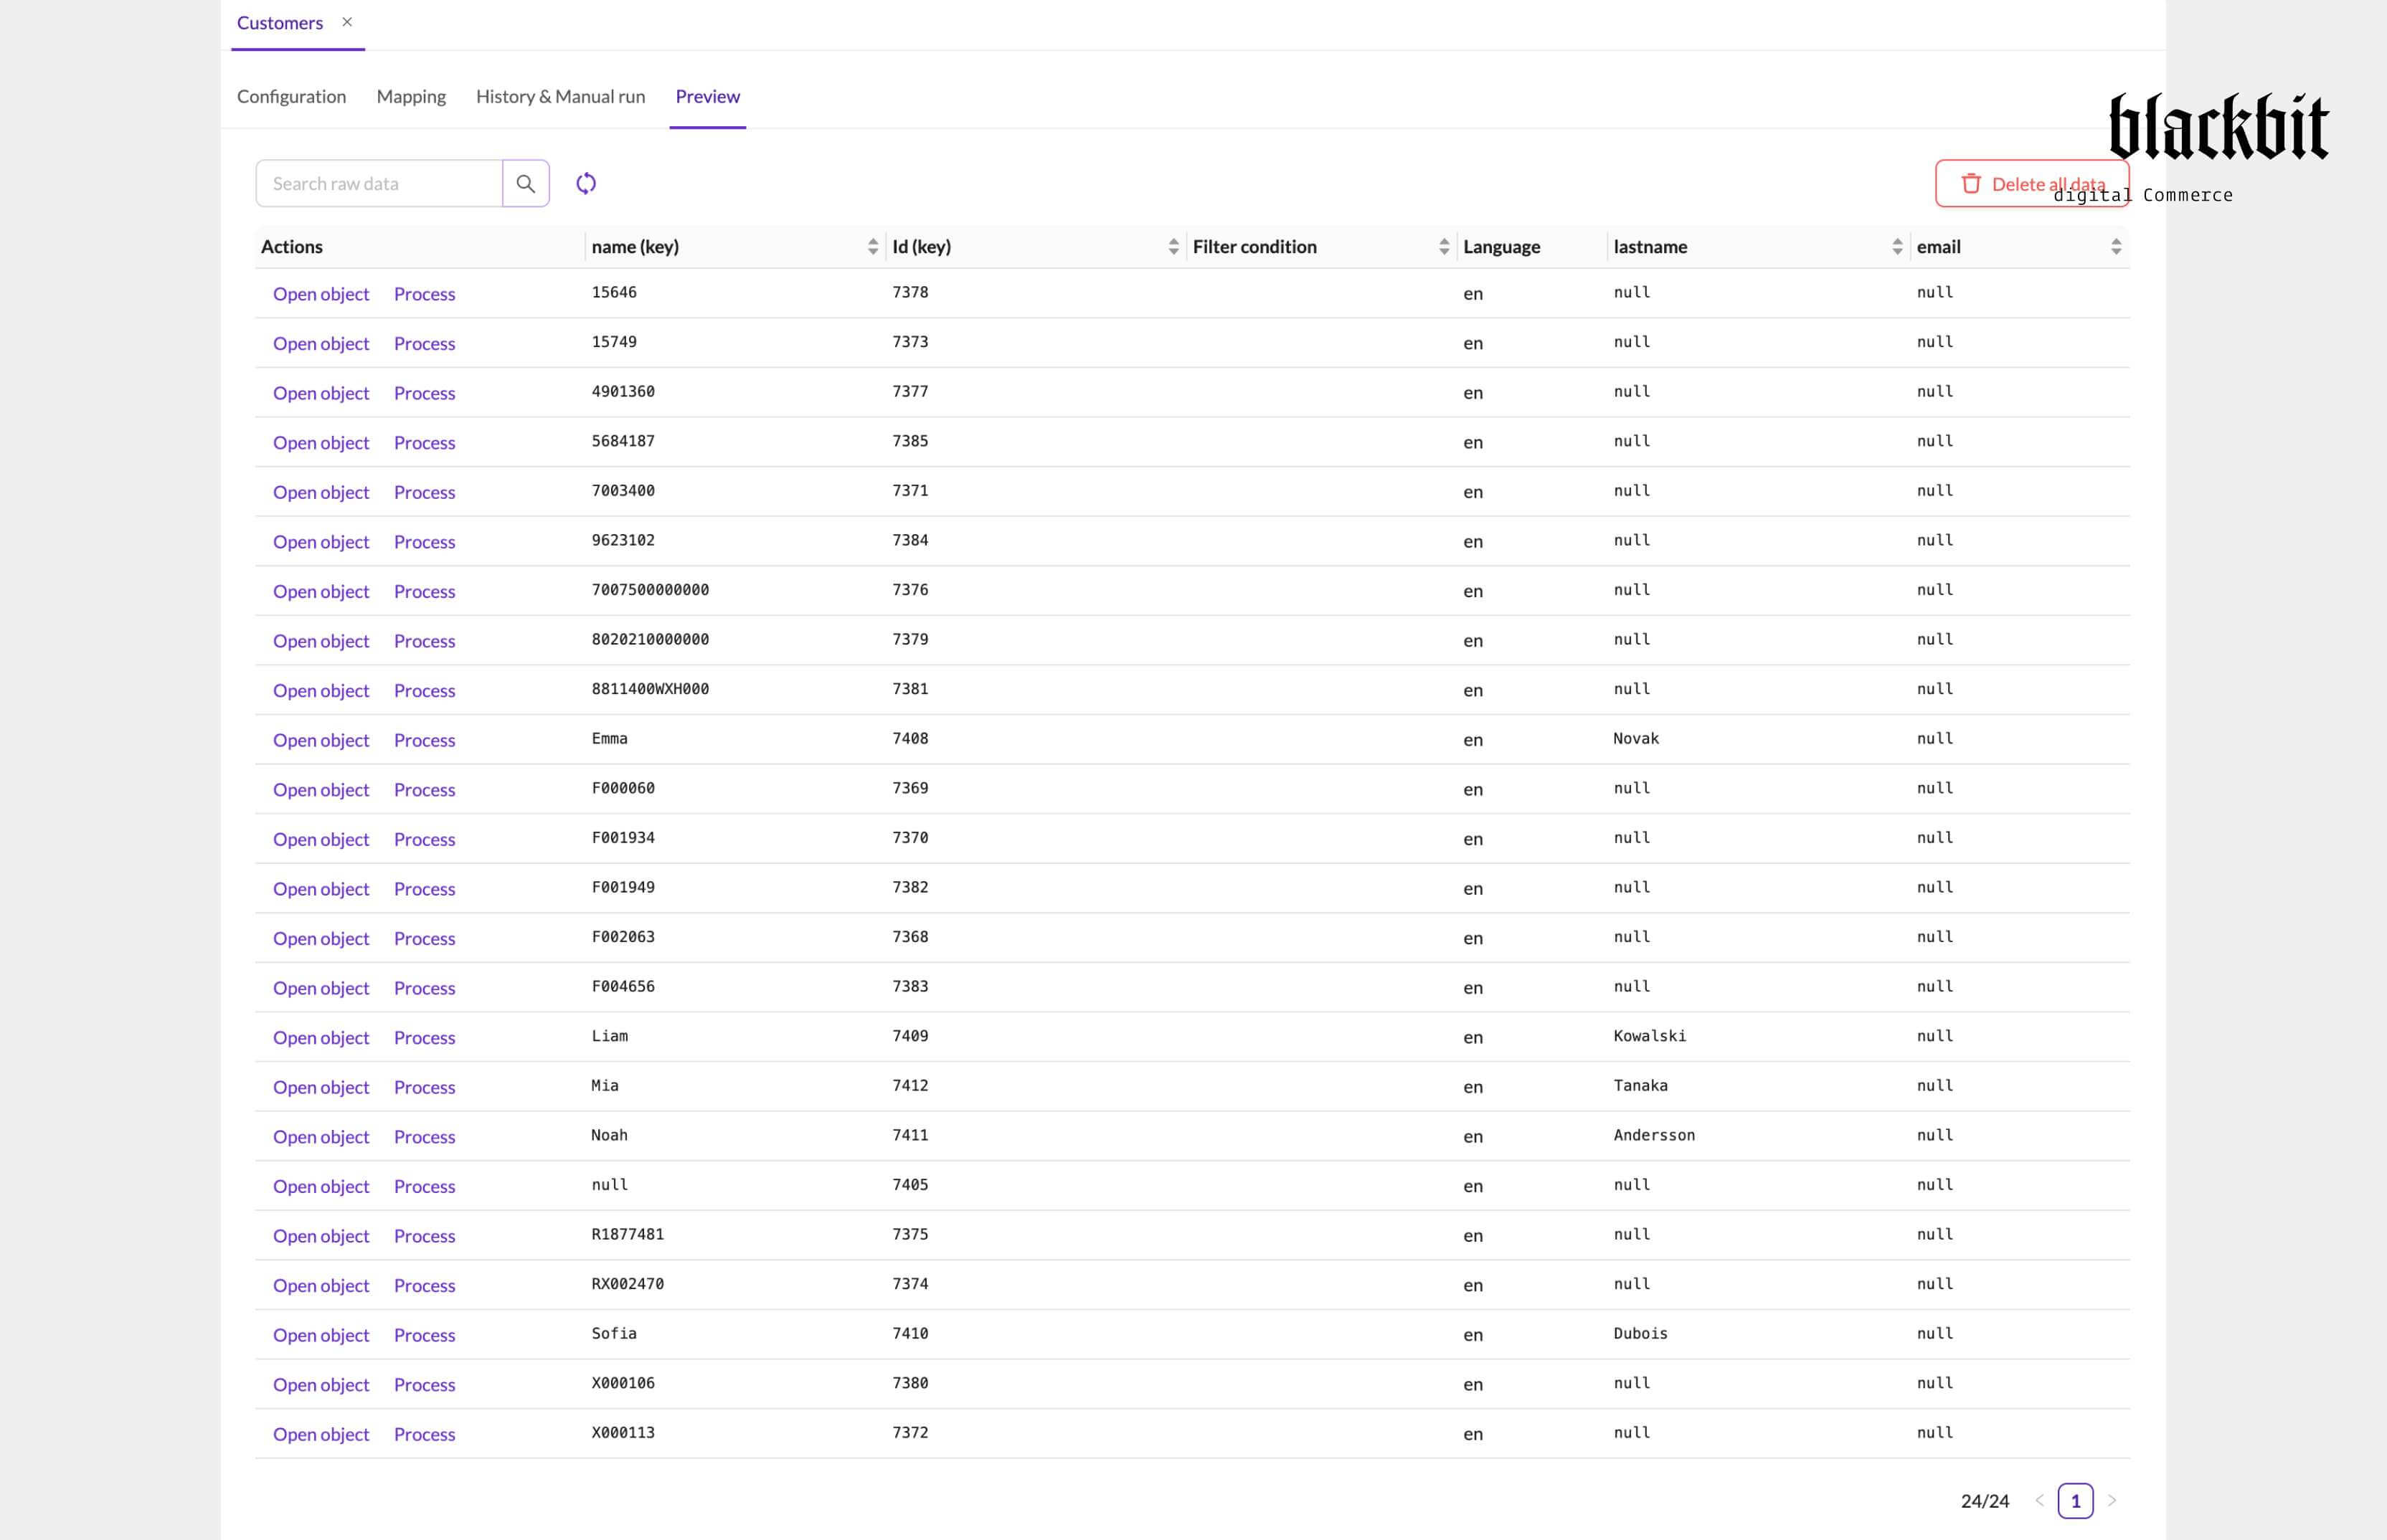Click the 24/24 record count
The image size is (2387, 1540).
point(1985,1500)
